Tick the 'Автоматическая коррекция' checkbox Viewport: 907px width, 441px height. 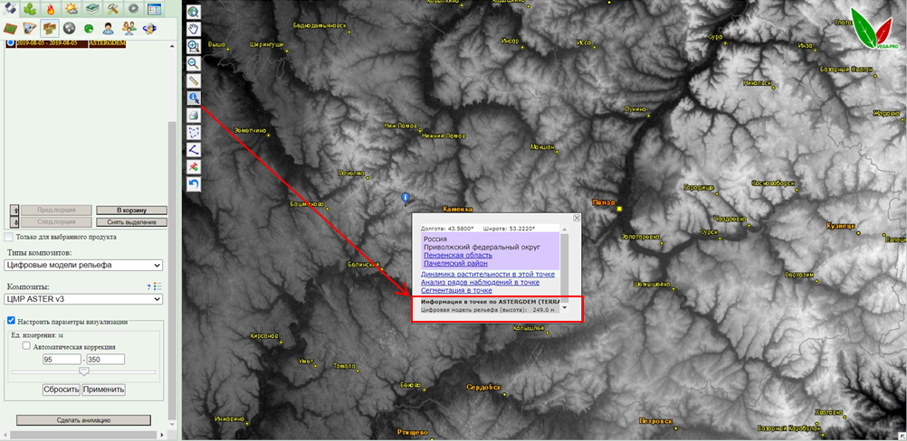click(x=26, y=345)
